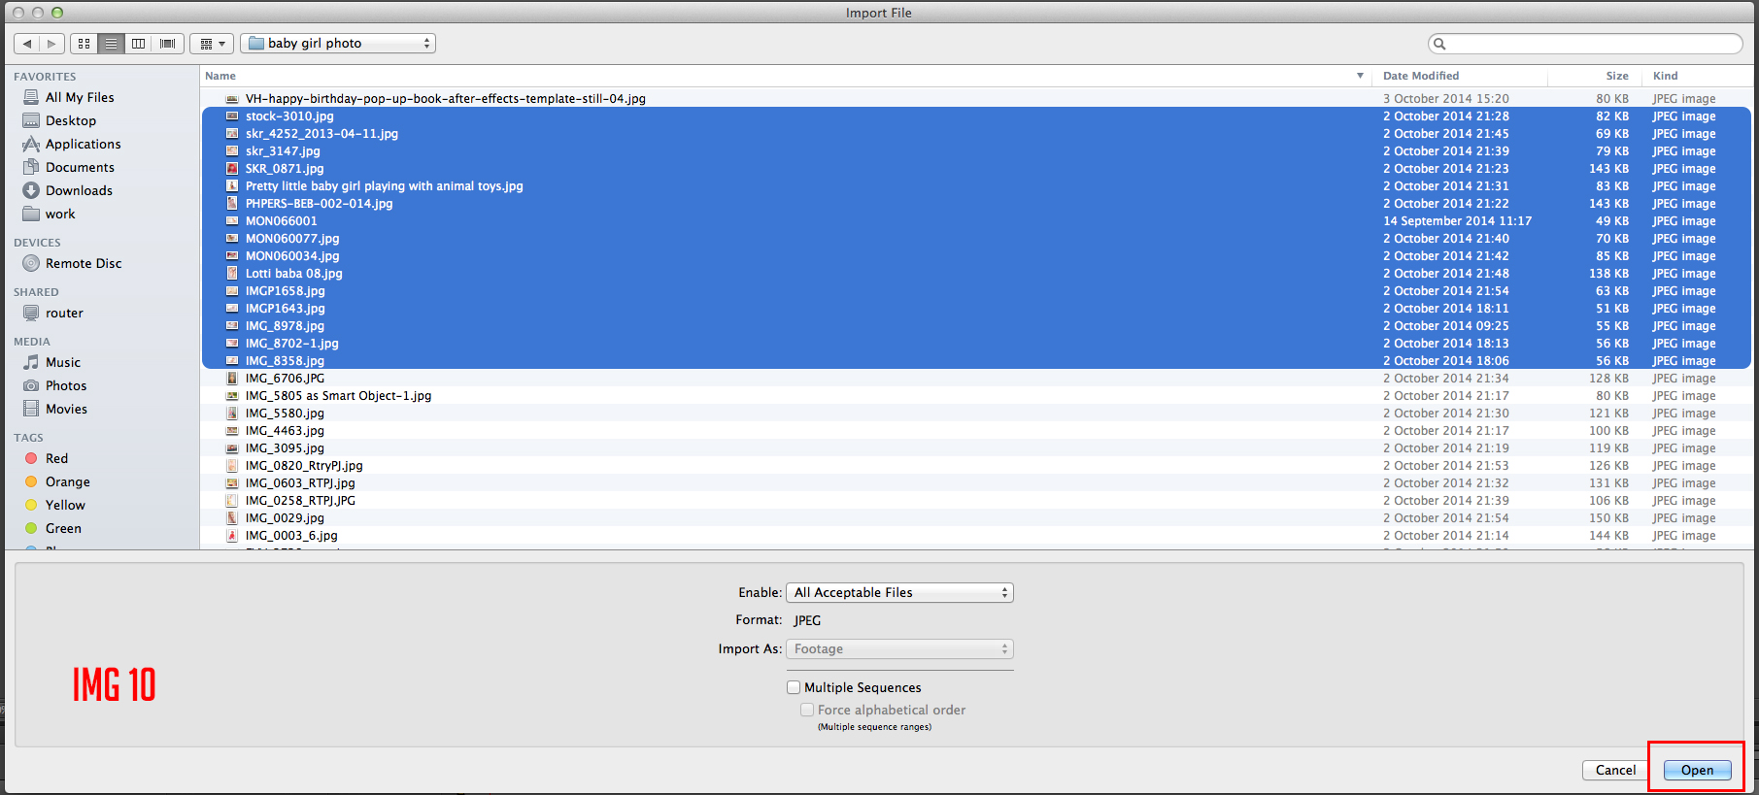Open Movies media in sidebar
Image resolution: width=1759 pixels, height=795 pixels.
[66, 409]
